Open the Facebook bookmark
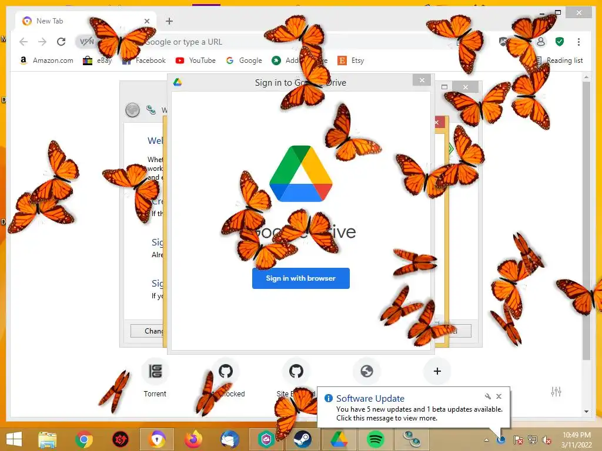Viewport: 602px width, 451px height. 143,60
